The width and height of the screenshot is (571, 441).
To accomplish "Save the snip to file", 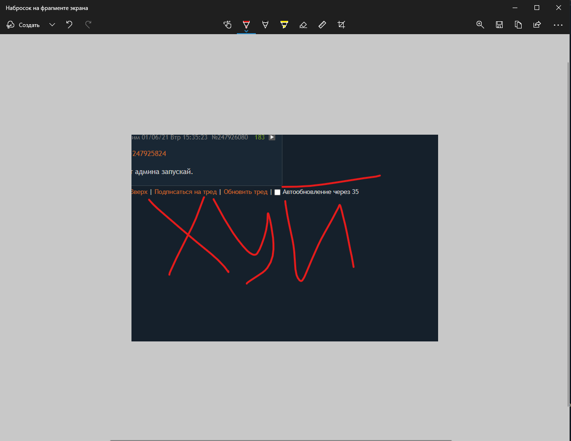I will [499, 25].
